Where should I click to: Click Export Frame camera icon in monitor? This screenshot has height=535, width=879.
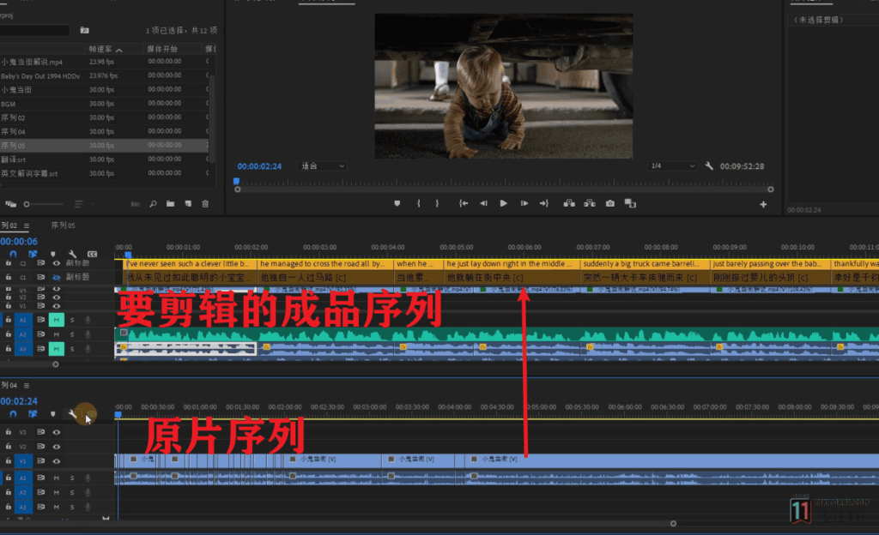pos(609,203)
